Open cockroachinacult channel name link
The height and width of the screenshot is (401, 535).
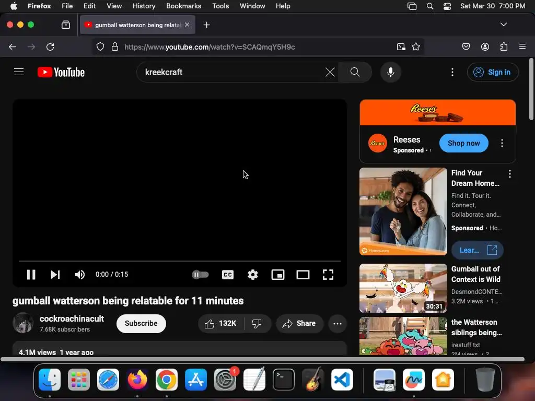click(x=72, y=319)
